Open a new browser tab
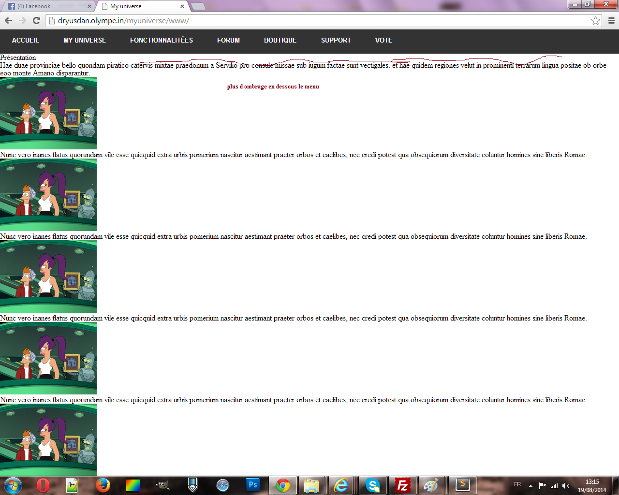 [x=198, y=6]
